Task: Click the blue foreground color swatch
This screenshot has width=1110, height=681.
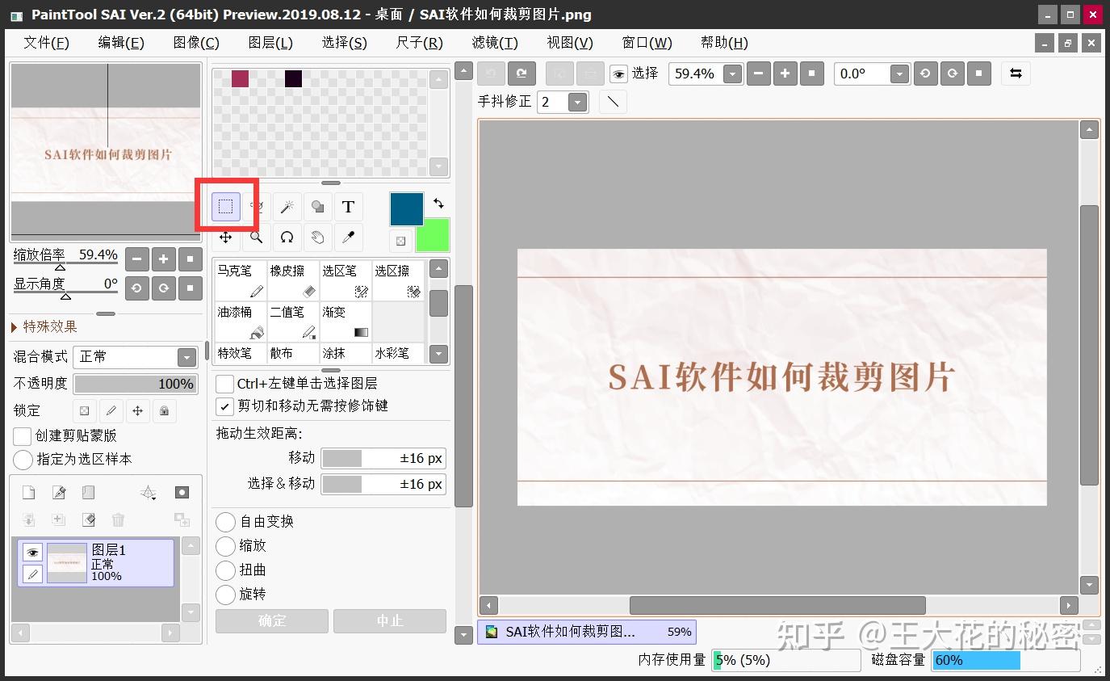Action: (406, 208)
